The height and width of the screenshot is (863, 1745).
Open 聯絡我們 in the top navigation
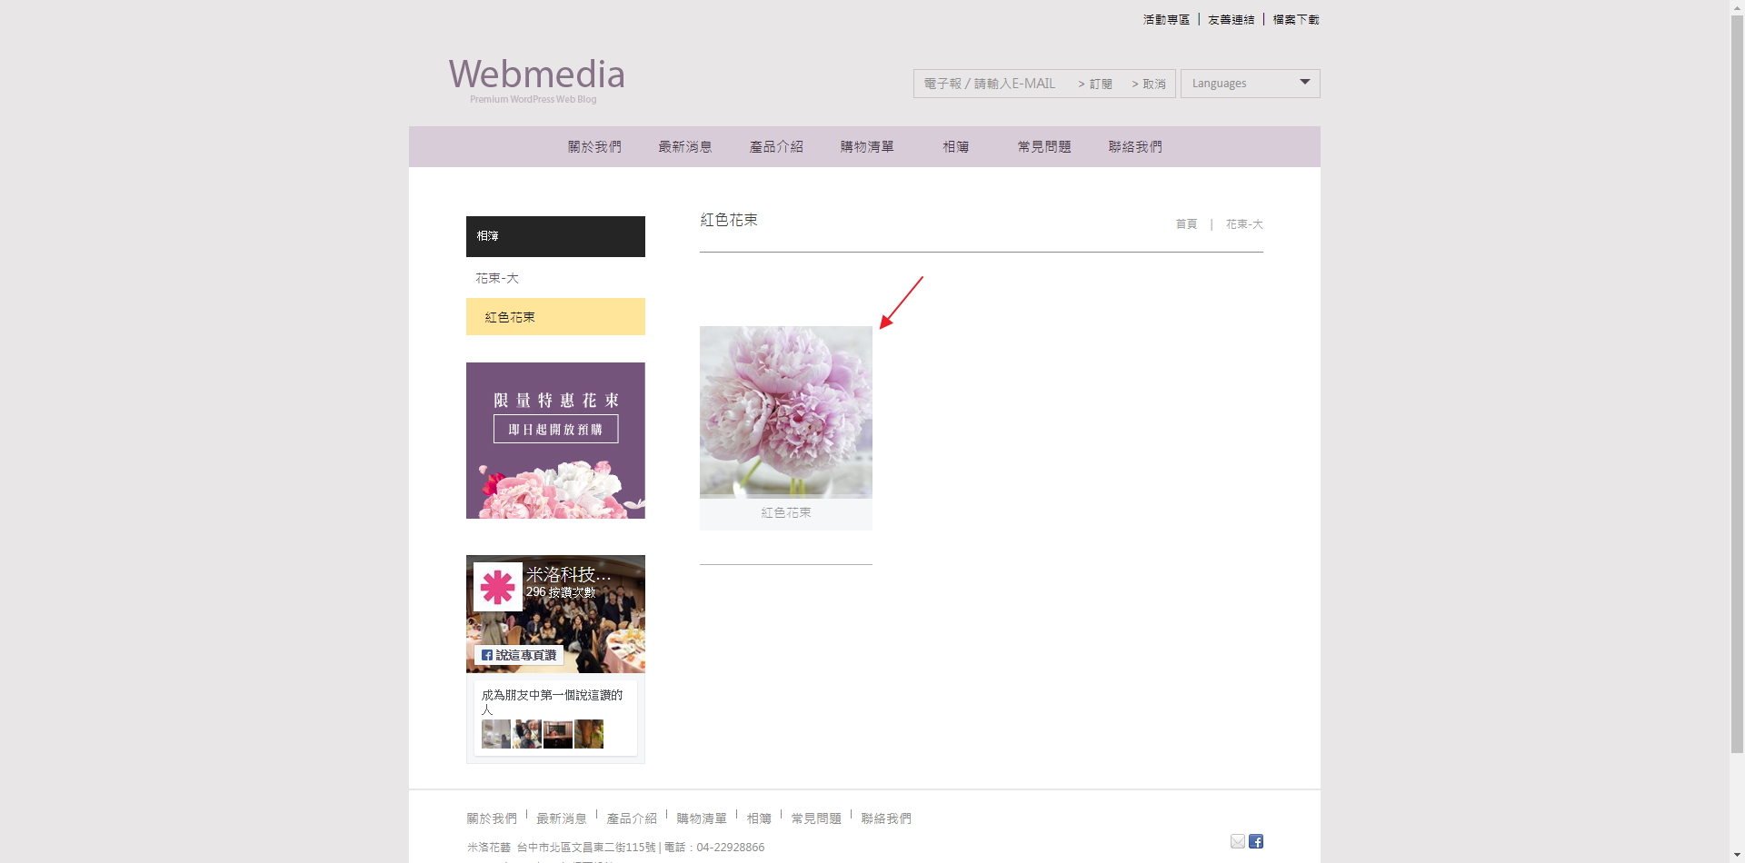click(1135, 146)
